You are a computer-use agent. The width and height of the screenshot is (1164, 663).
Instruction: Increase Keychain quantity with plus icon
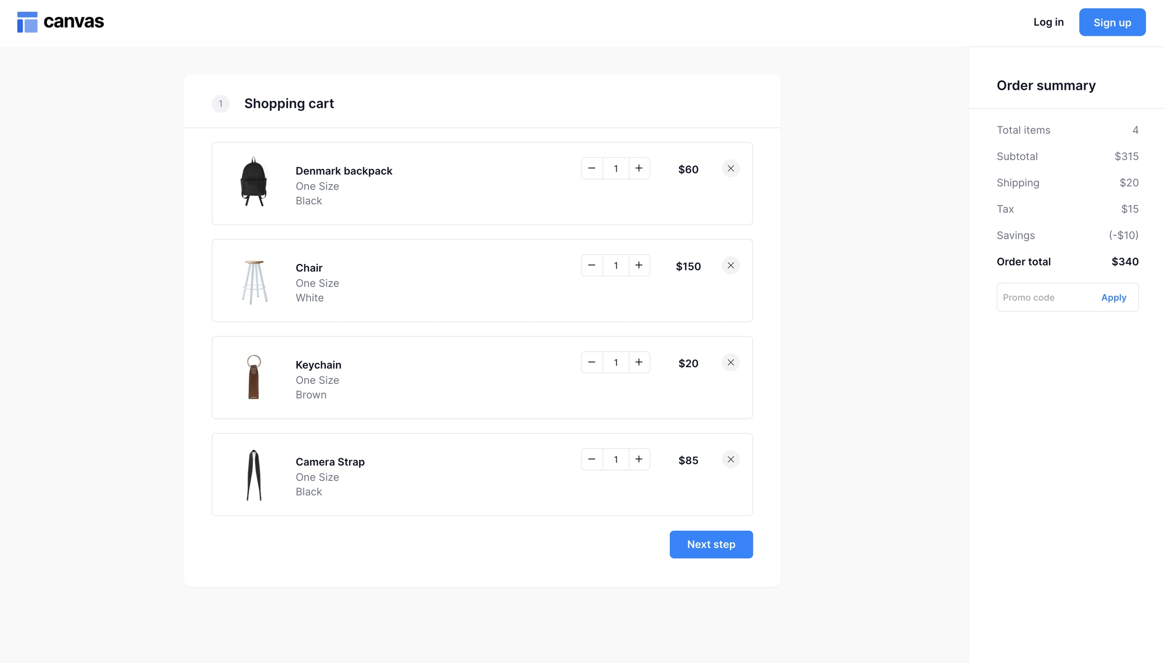click(x=639, y=362)
